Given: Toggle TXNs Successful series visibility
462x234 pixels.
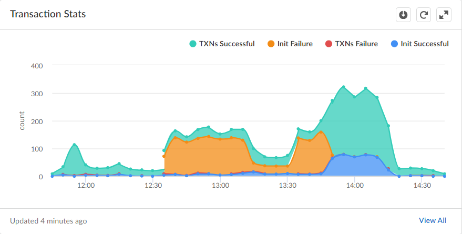Looking at the screenshot, I should pyautogui.click(x=227, y=44).
